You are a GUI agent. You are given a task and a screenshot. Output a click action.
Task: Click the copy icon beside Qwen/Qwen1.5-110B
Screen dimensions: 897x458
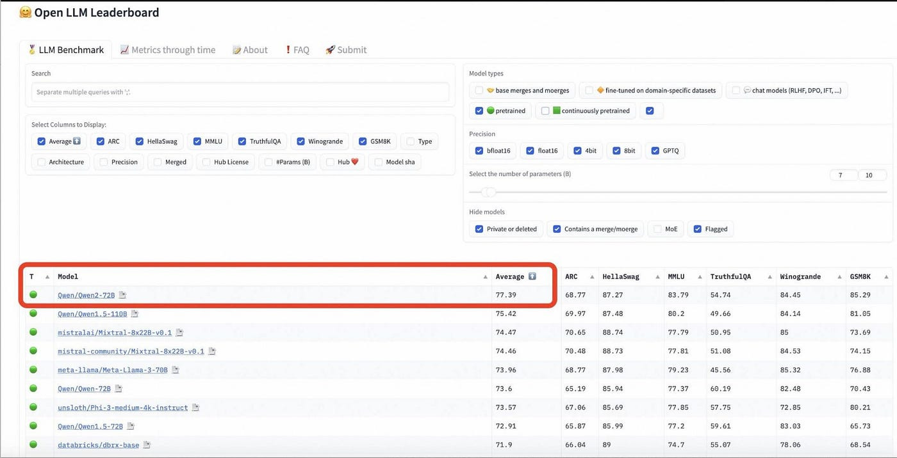[x=135, y=314]
